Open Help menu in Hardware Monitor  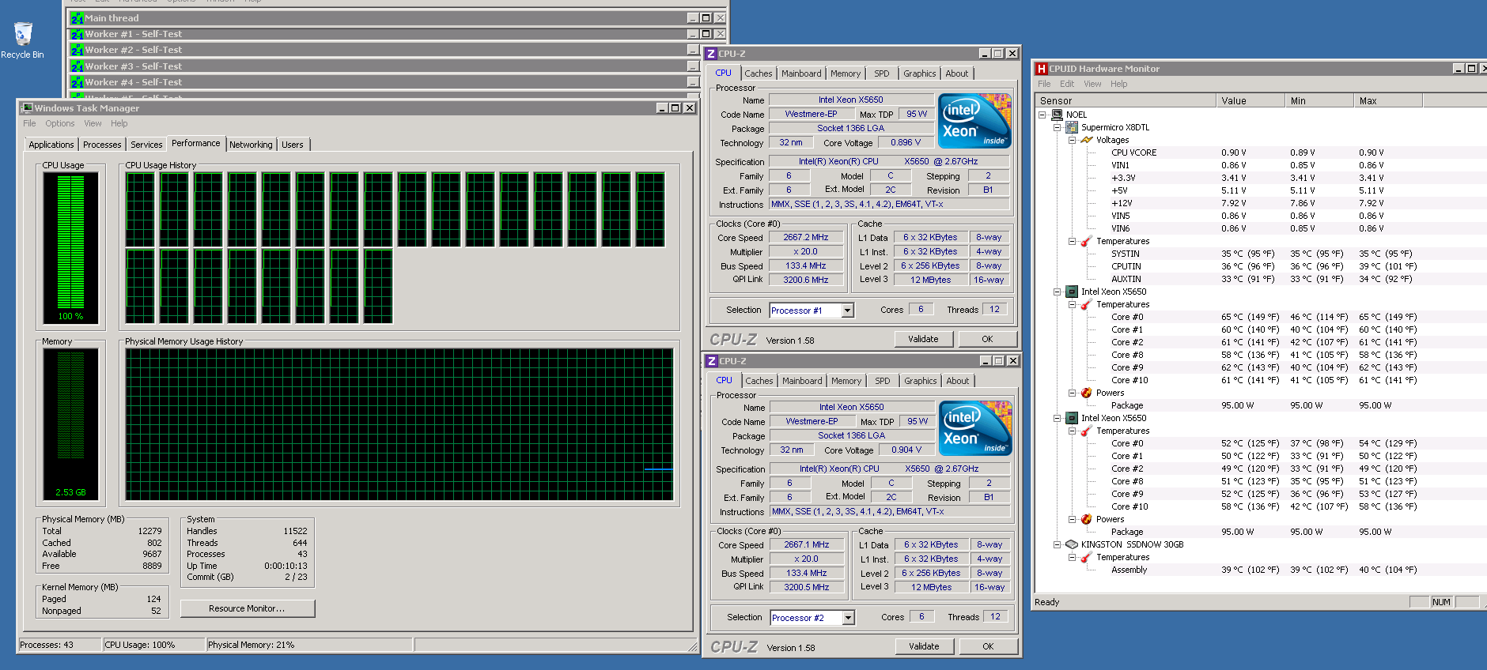(1118, 84)
